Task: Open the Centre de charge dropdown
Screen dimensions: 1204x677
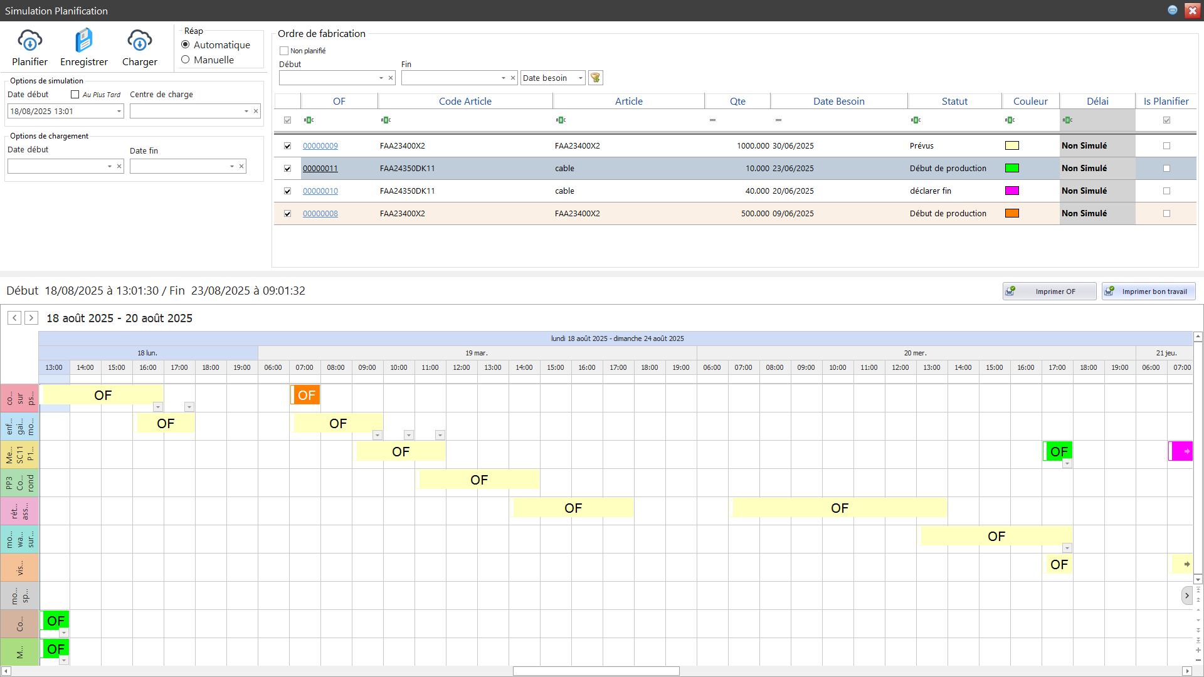Action: (x=246, y=112)
